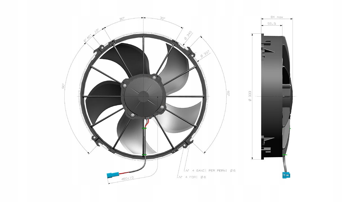
Task: Click the '55.5' dimension label
Action: click(271, 24)
